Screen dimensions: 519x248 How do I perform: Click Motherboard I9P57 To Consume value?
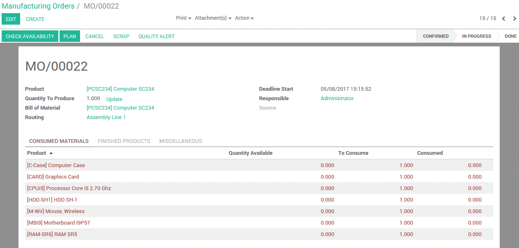pos(406,223)
